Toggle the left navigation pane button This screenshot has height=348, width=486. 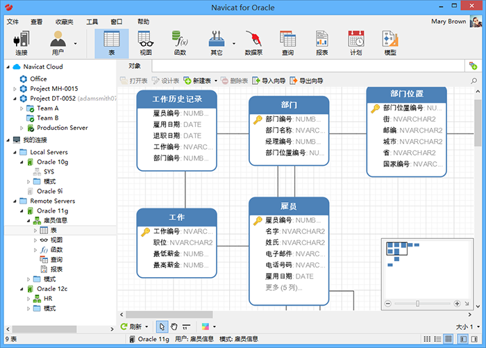click(463, 339)
